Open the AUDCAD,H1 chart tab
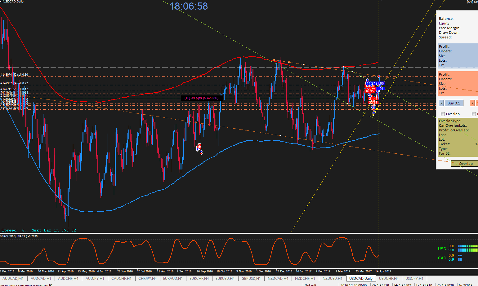 click(x=41, y=279)
